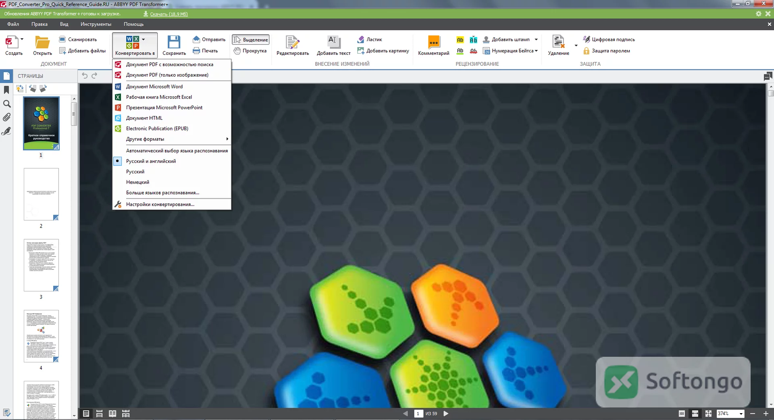
Task: Click the Undo arrow icon
Action: [85, 75]
